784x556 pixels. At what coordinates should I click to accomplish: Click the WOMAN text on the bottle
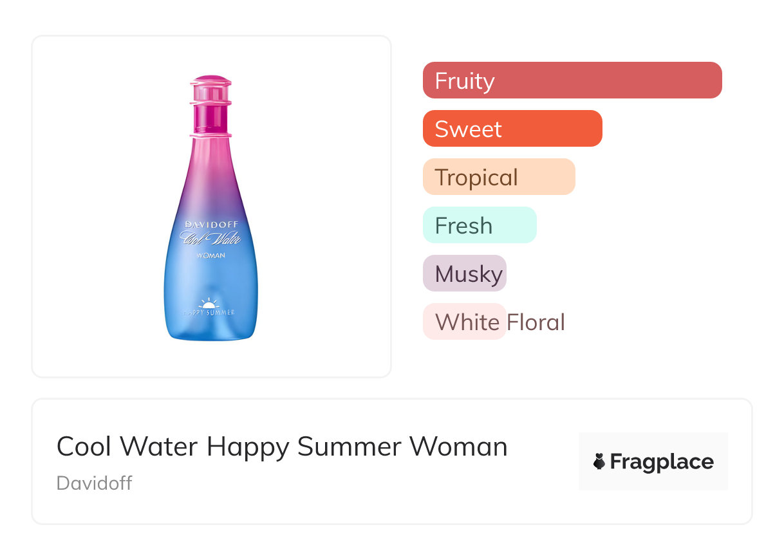coord(210,256)
